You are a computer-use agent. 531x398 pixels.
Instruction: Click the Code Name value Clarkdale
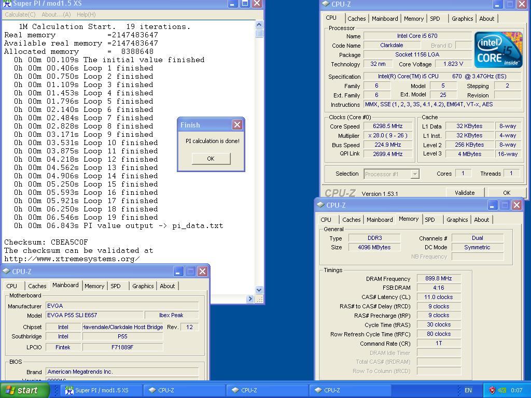(x=392, y=45)
